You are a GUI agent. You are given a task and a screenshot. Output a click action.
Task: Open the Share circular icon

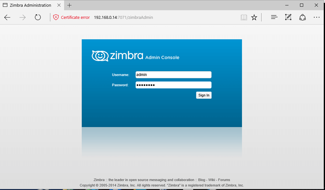click(303, 18)
